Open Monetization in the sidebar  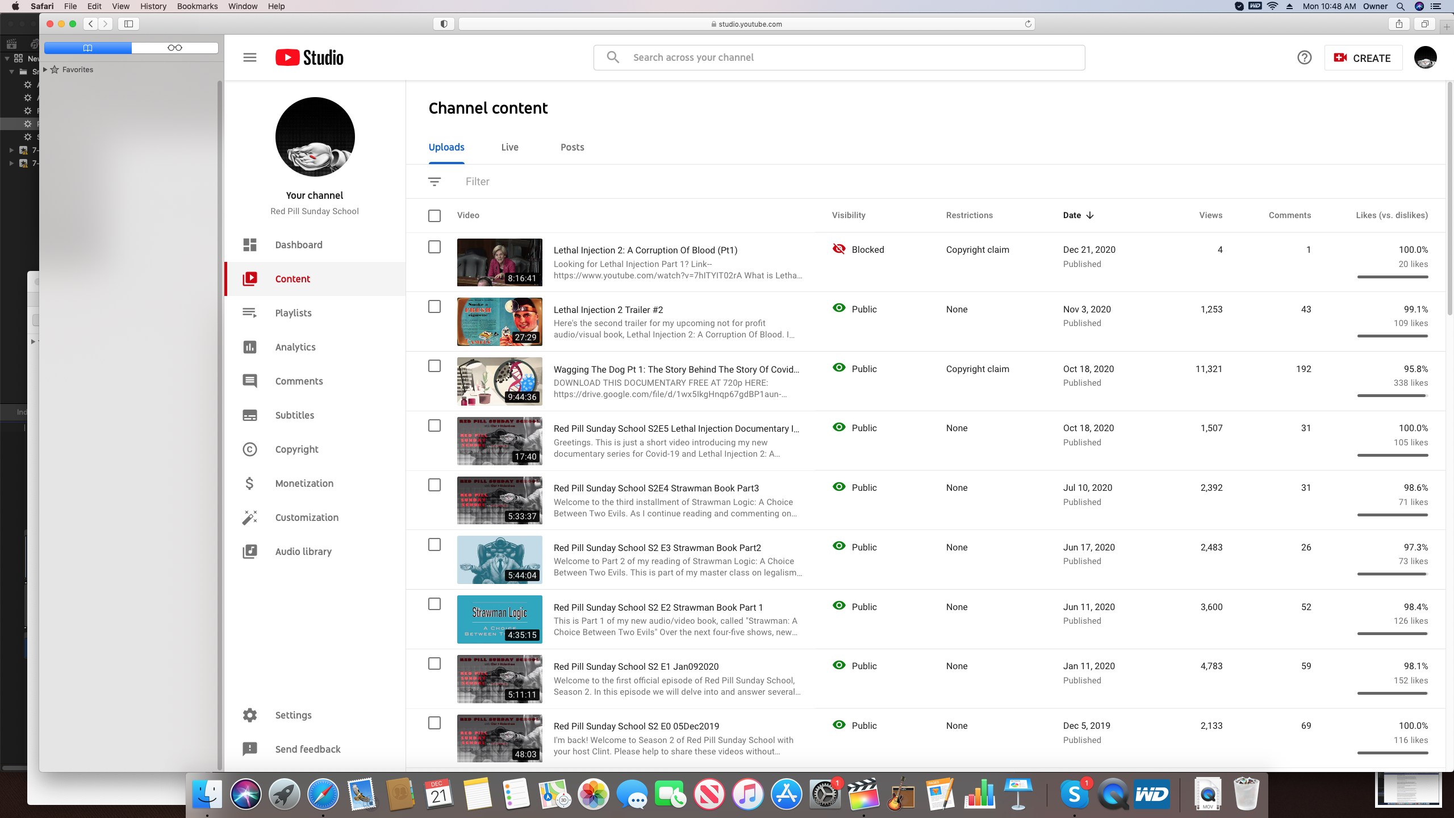pyautogui.click(x=304, y=483)
